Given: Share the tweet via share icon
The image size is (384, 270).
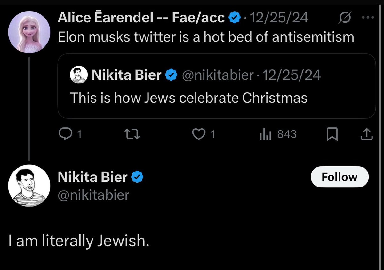Looking at the screenshot, I should pos(367,135).
